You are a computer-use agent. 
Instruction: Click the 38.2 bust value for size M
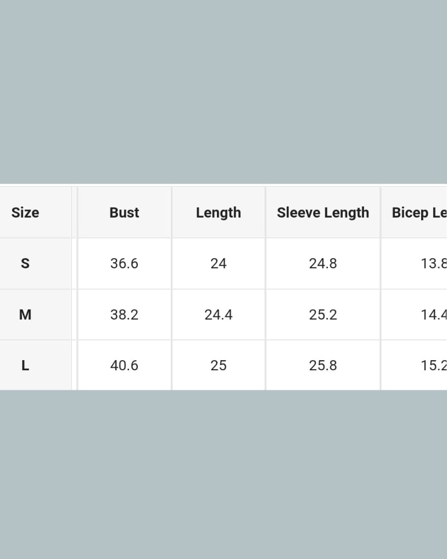click(124, 315)
